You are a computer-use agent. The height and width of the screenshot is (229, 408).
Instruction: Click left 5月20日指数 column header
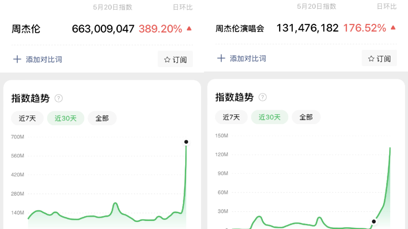(113, 7)
